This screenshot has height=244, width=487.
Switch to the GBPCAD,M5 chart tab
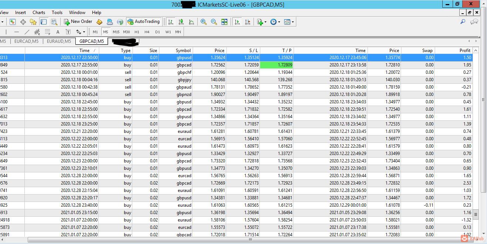(x=92, y=41)
